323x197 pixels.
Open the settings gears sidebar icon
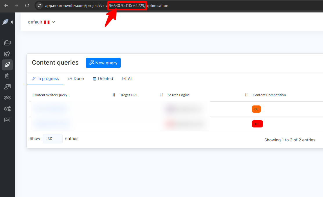coord(7,109)
